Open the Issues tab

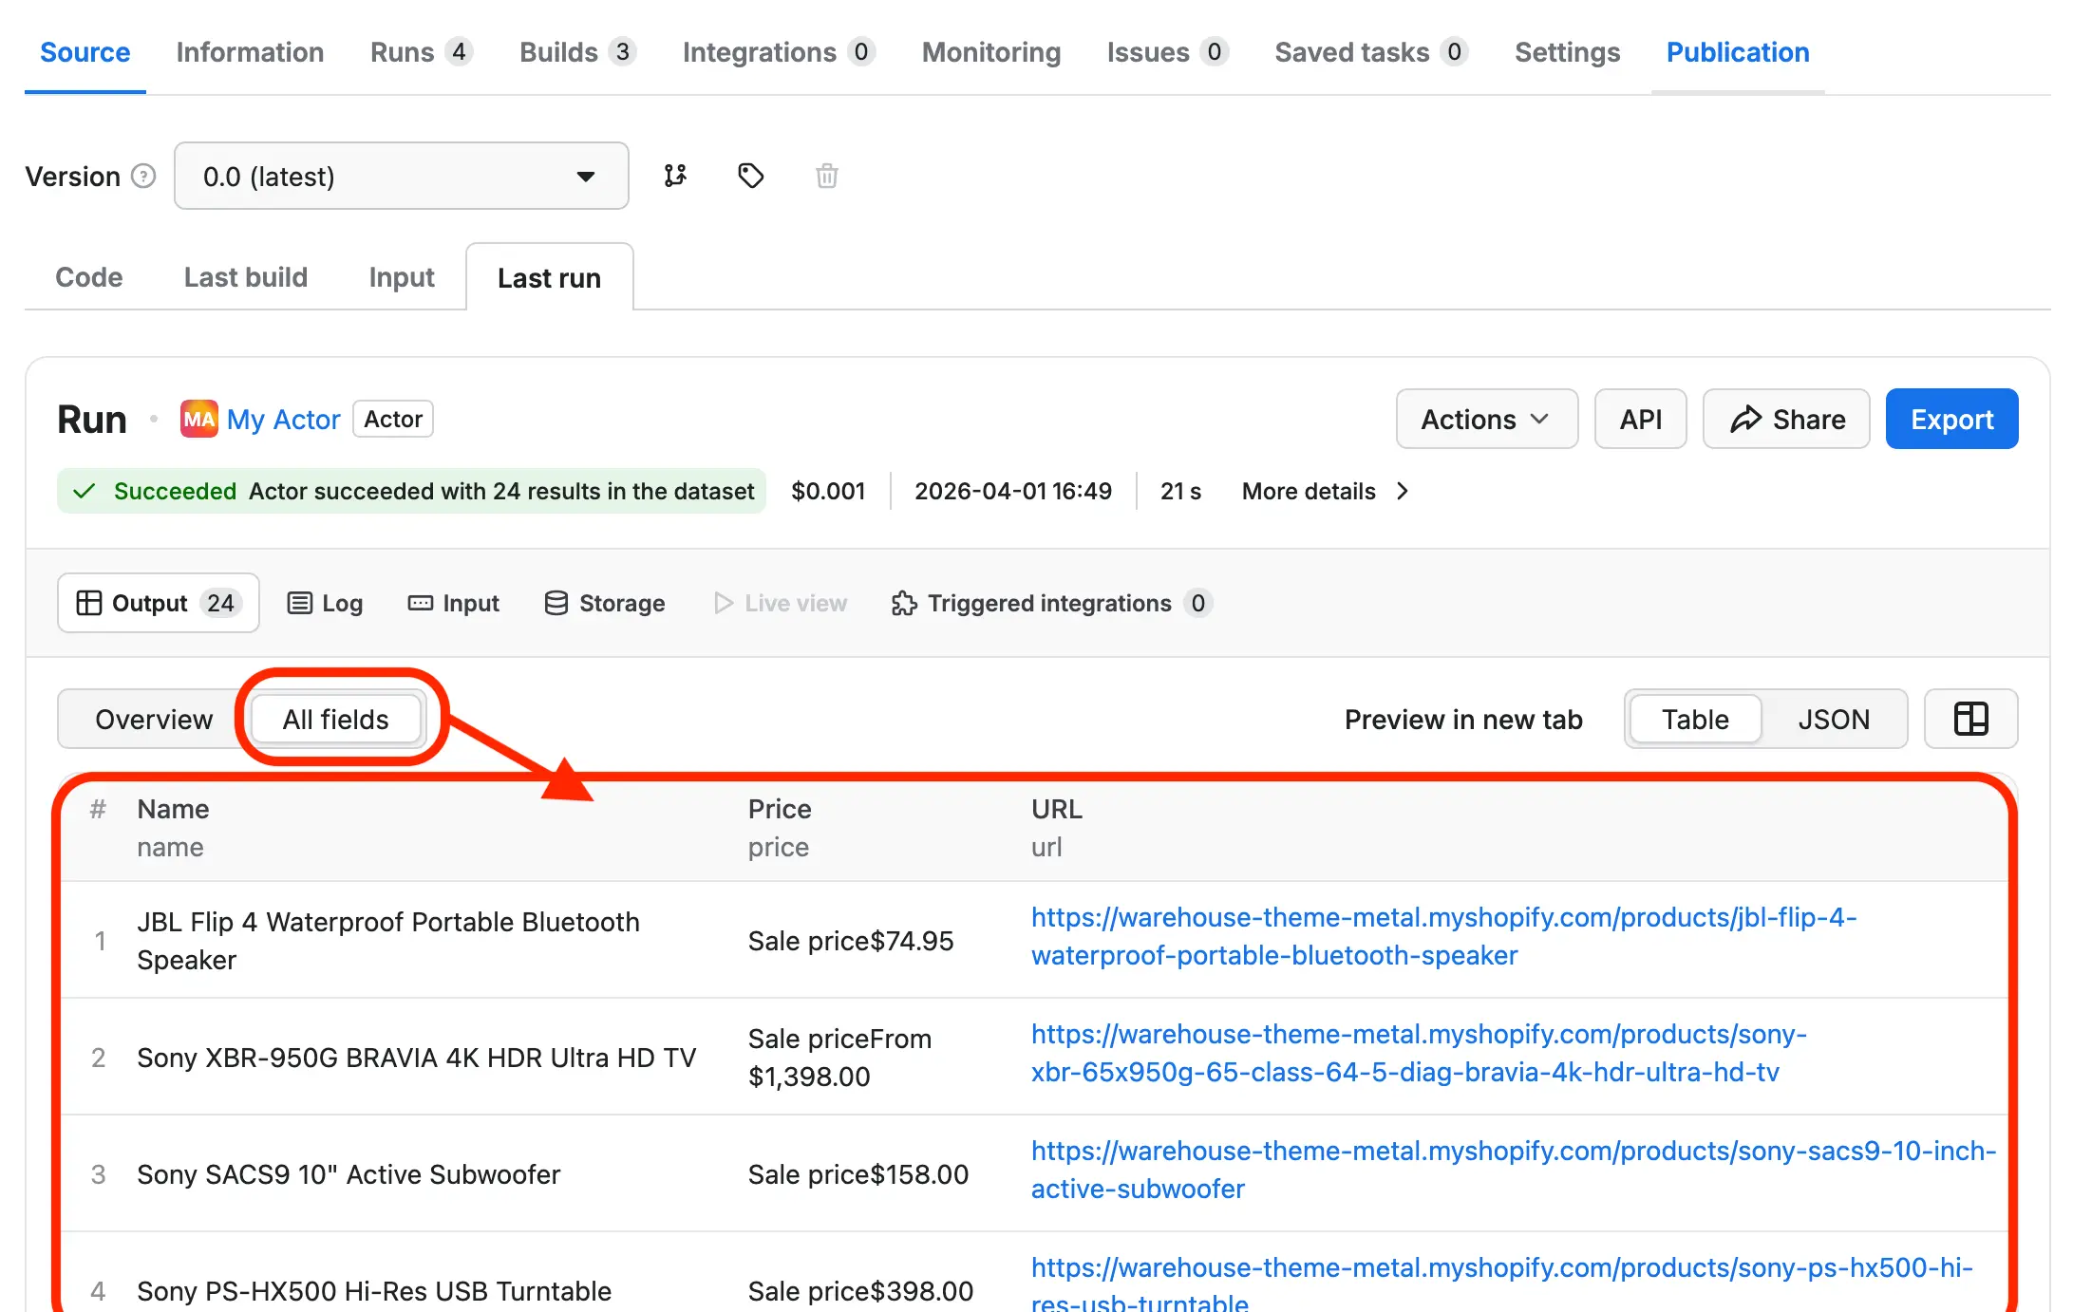[1167, 52]
